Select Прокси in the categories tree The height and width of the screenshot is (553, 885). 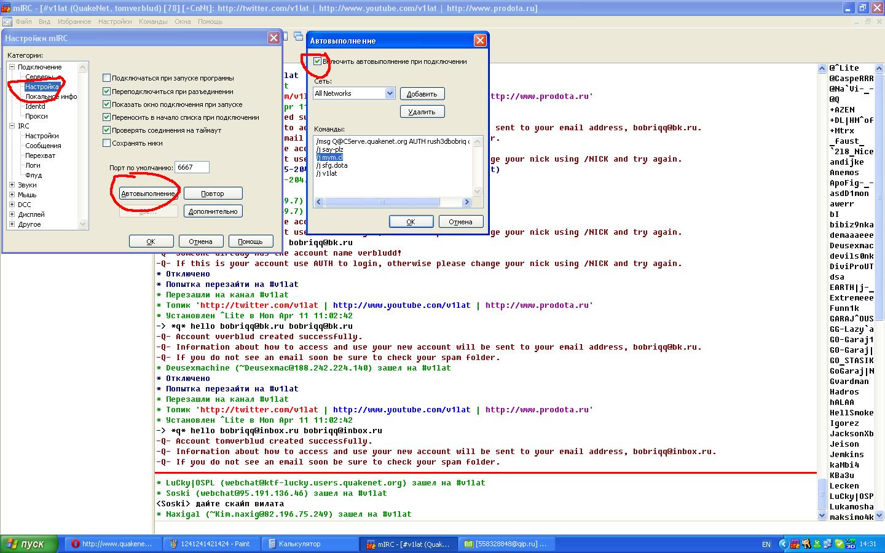36,116
